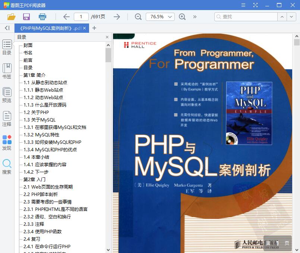This screenshot has width=300, height=253.
Task: Open the zoom level 76.5% dropdown
Action: point(160,17)
